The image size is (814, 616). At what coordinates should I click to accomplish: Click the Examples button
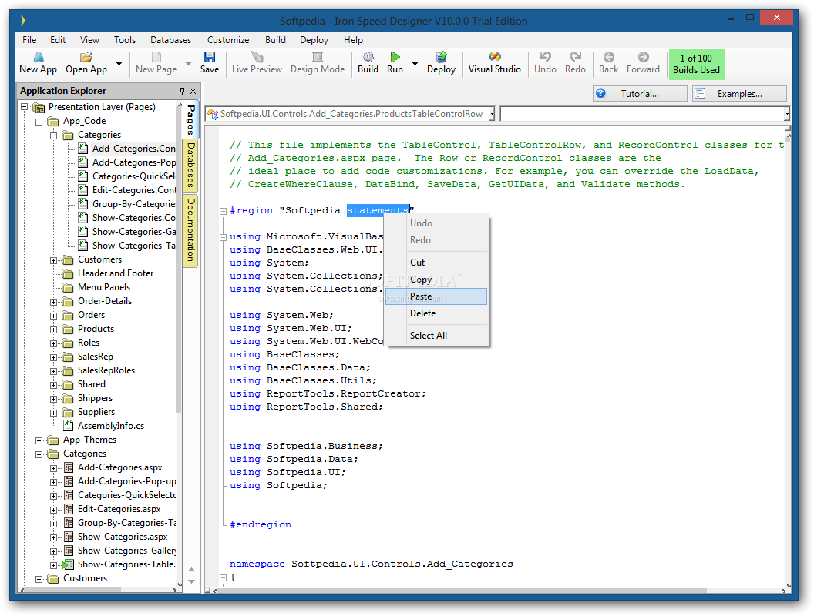click(x=740, y=93)
